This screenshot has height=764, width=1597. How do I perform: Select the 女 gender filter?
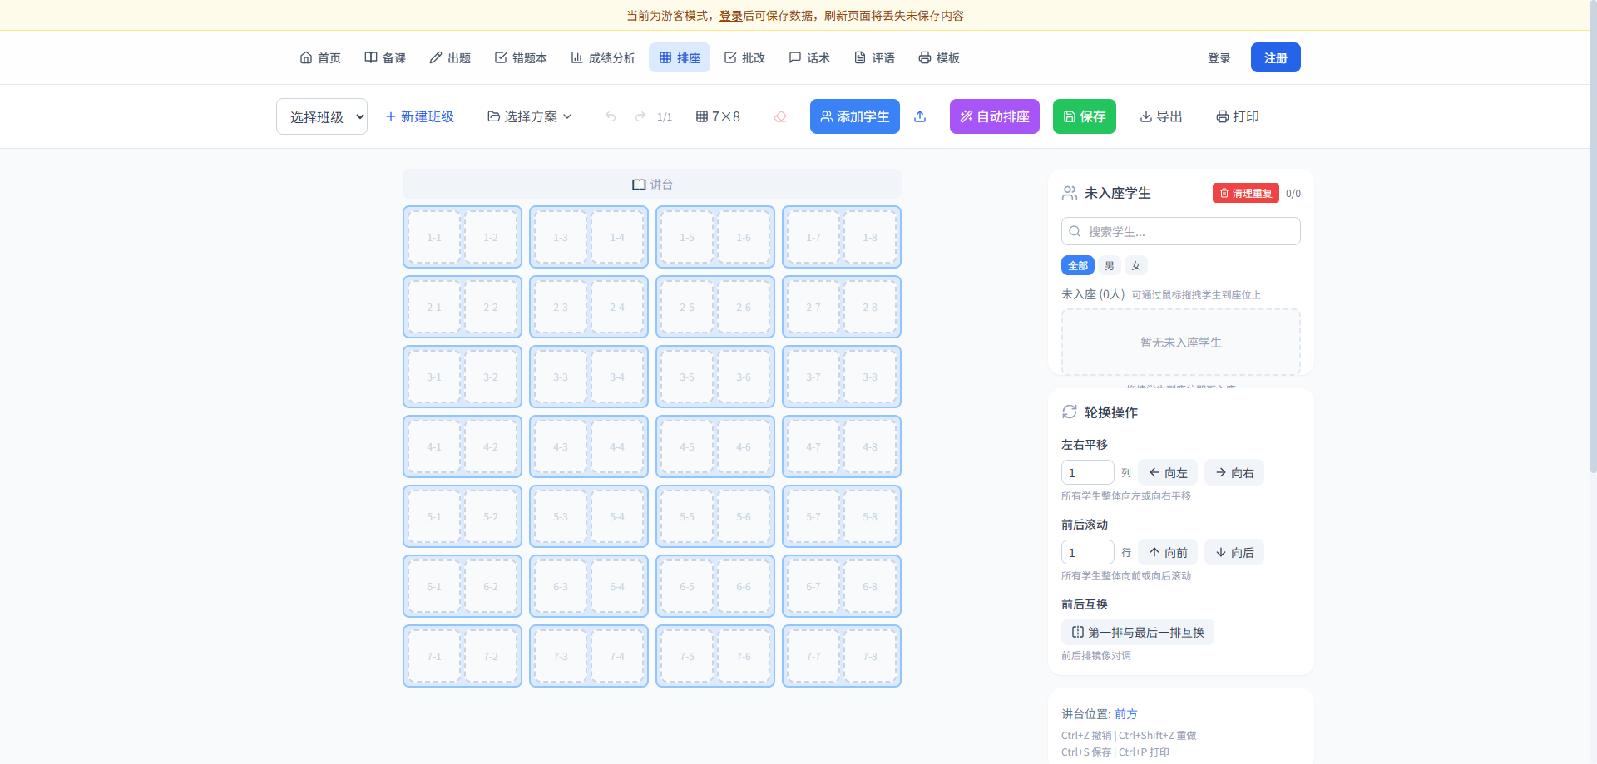1136,265
